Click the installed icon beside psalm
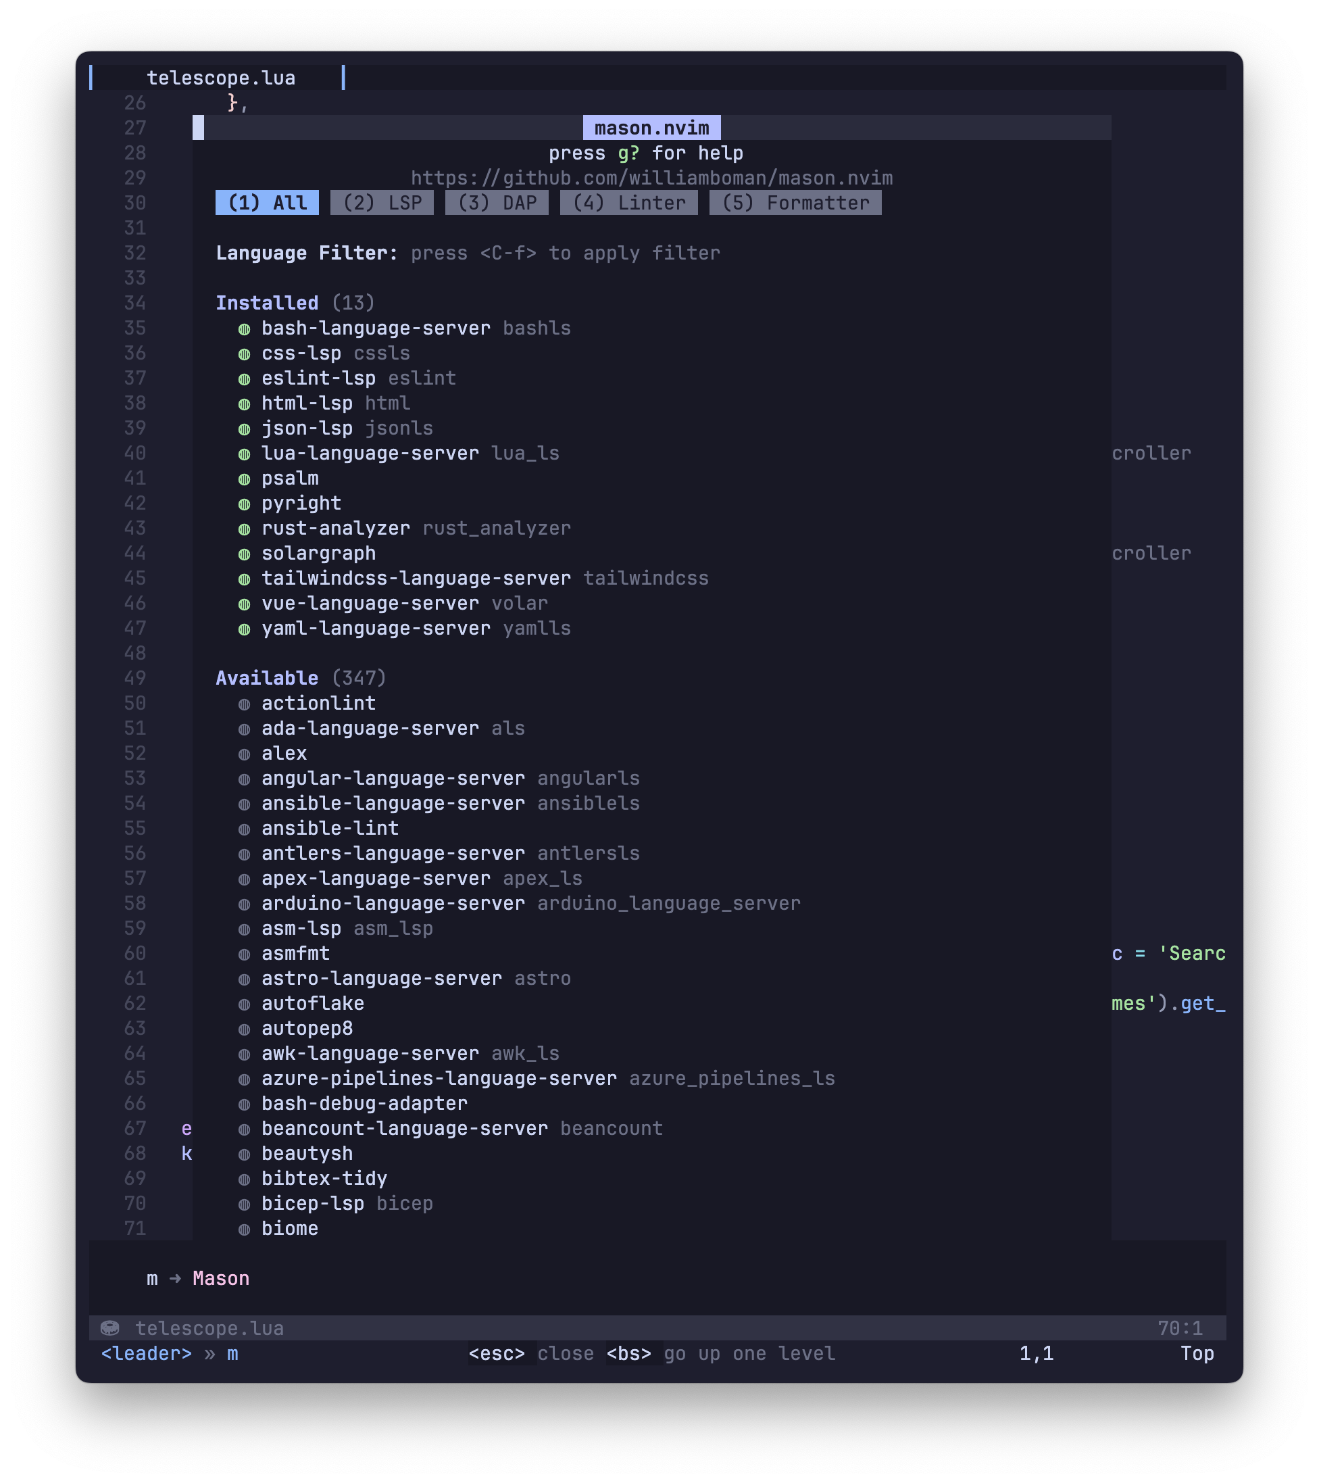 (245, 479)
